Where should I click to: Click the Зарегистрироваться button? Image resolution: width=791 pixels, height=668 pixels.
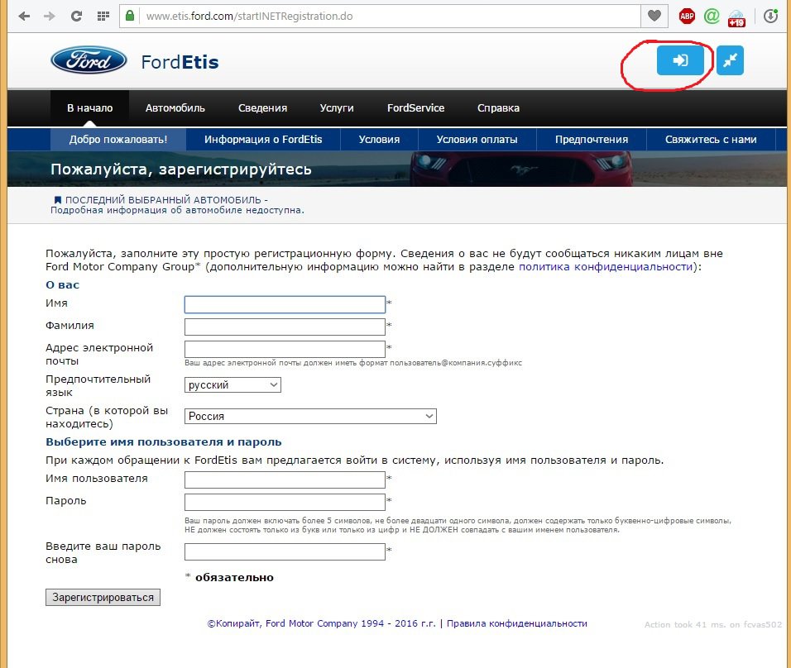coord(103,598)
